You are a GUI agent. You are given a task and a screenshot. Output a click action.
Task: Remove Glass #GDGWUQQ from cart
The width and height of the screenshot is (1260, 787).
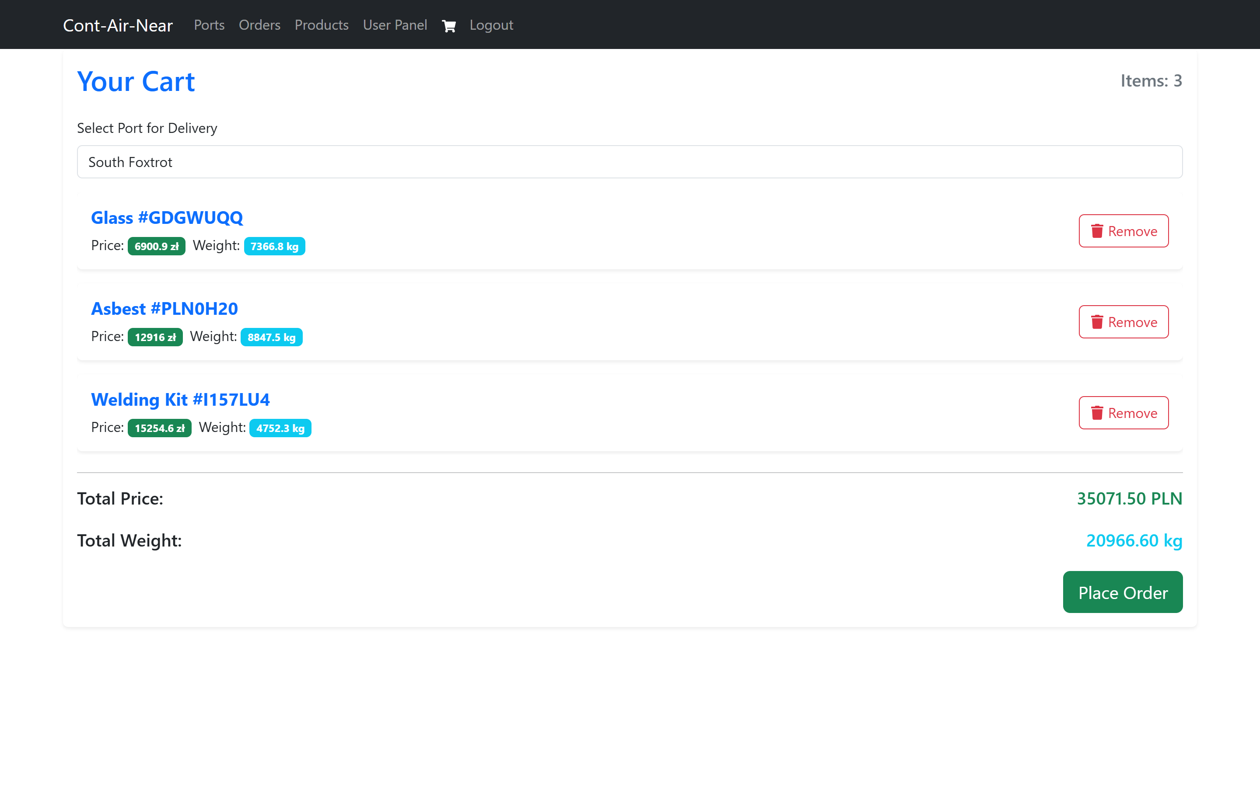[1123, 230]
